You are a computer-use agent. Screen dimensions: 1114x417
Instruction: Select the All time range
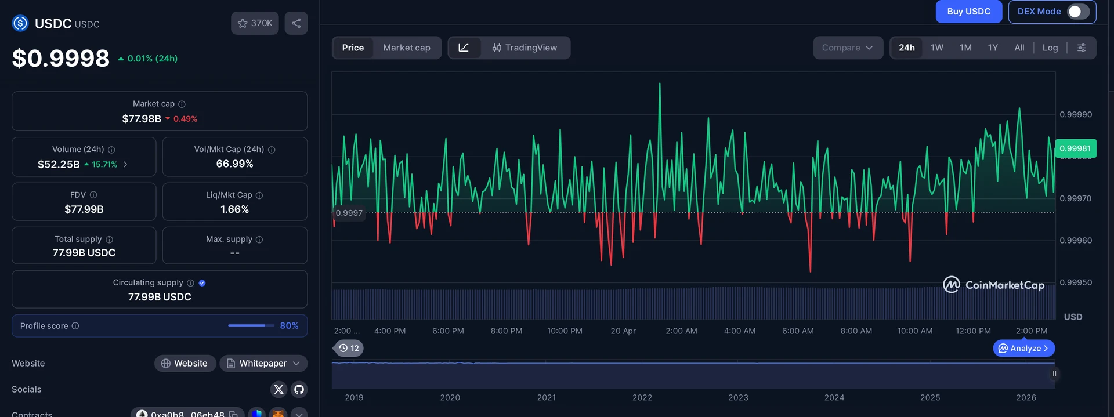coord(1019,48)
